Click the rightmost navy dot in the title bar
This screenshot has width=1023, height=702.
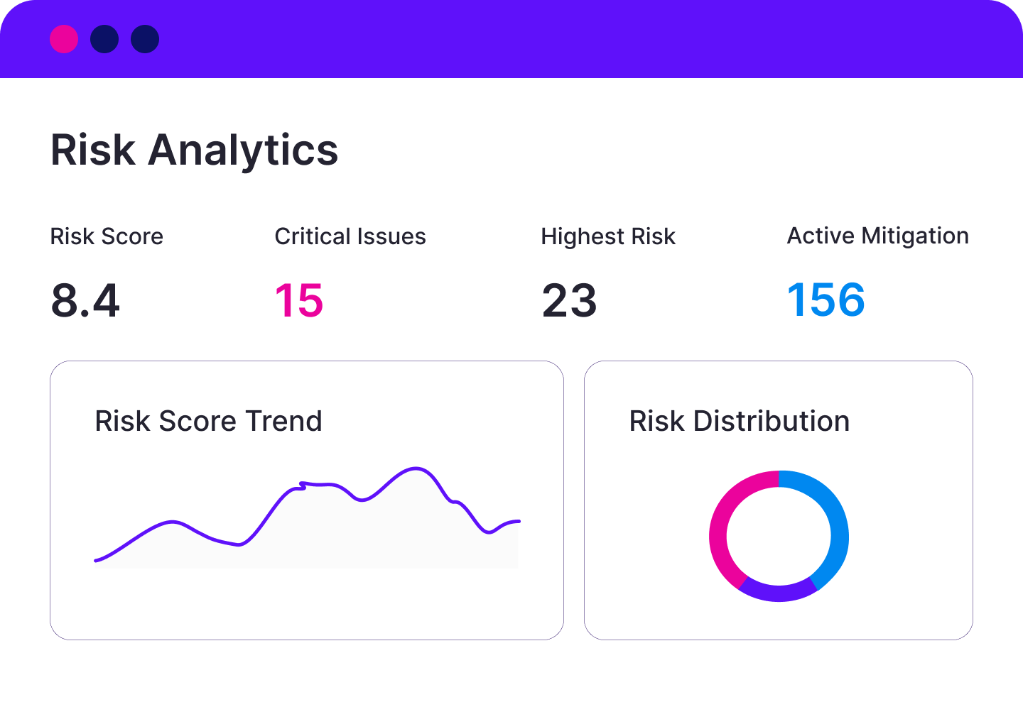pos(145,39)
